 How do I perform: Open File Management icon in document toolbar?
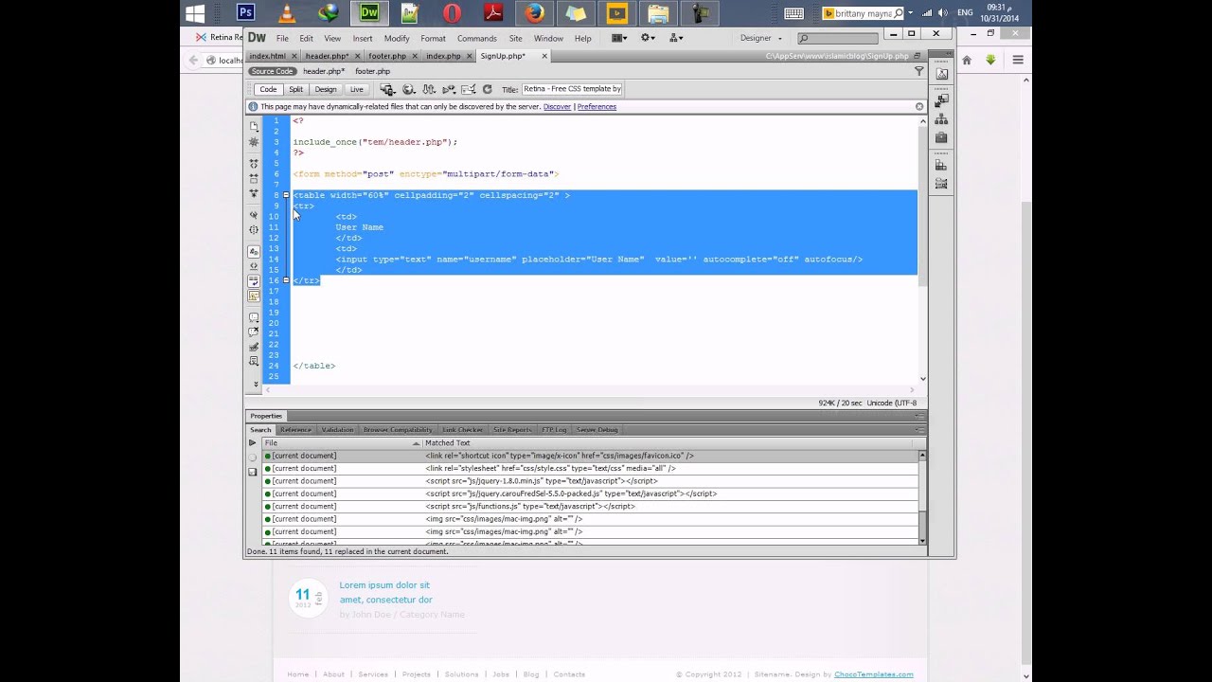429,89
